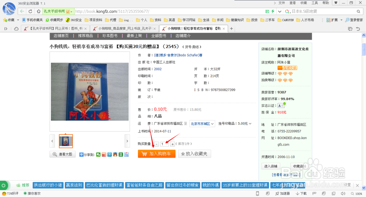Click 在线交谈 online chat badge

[287, 68]
